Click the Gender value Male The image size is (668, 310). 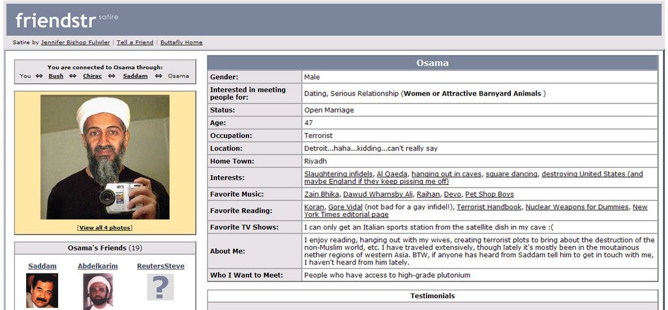click(x=312, y=77)
